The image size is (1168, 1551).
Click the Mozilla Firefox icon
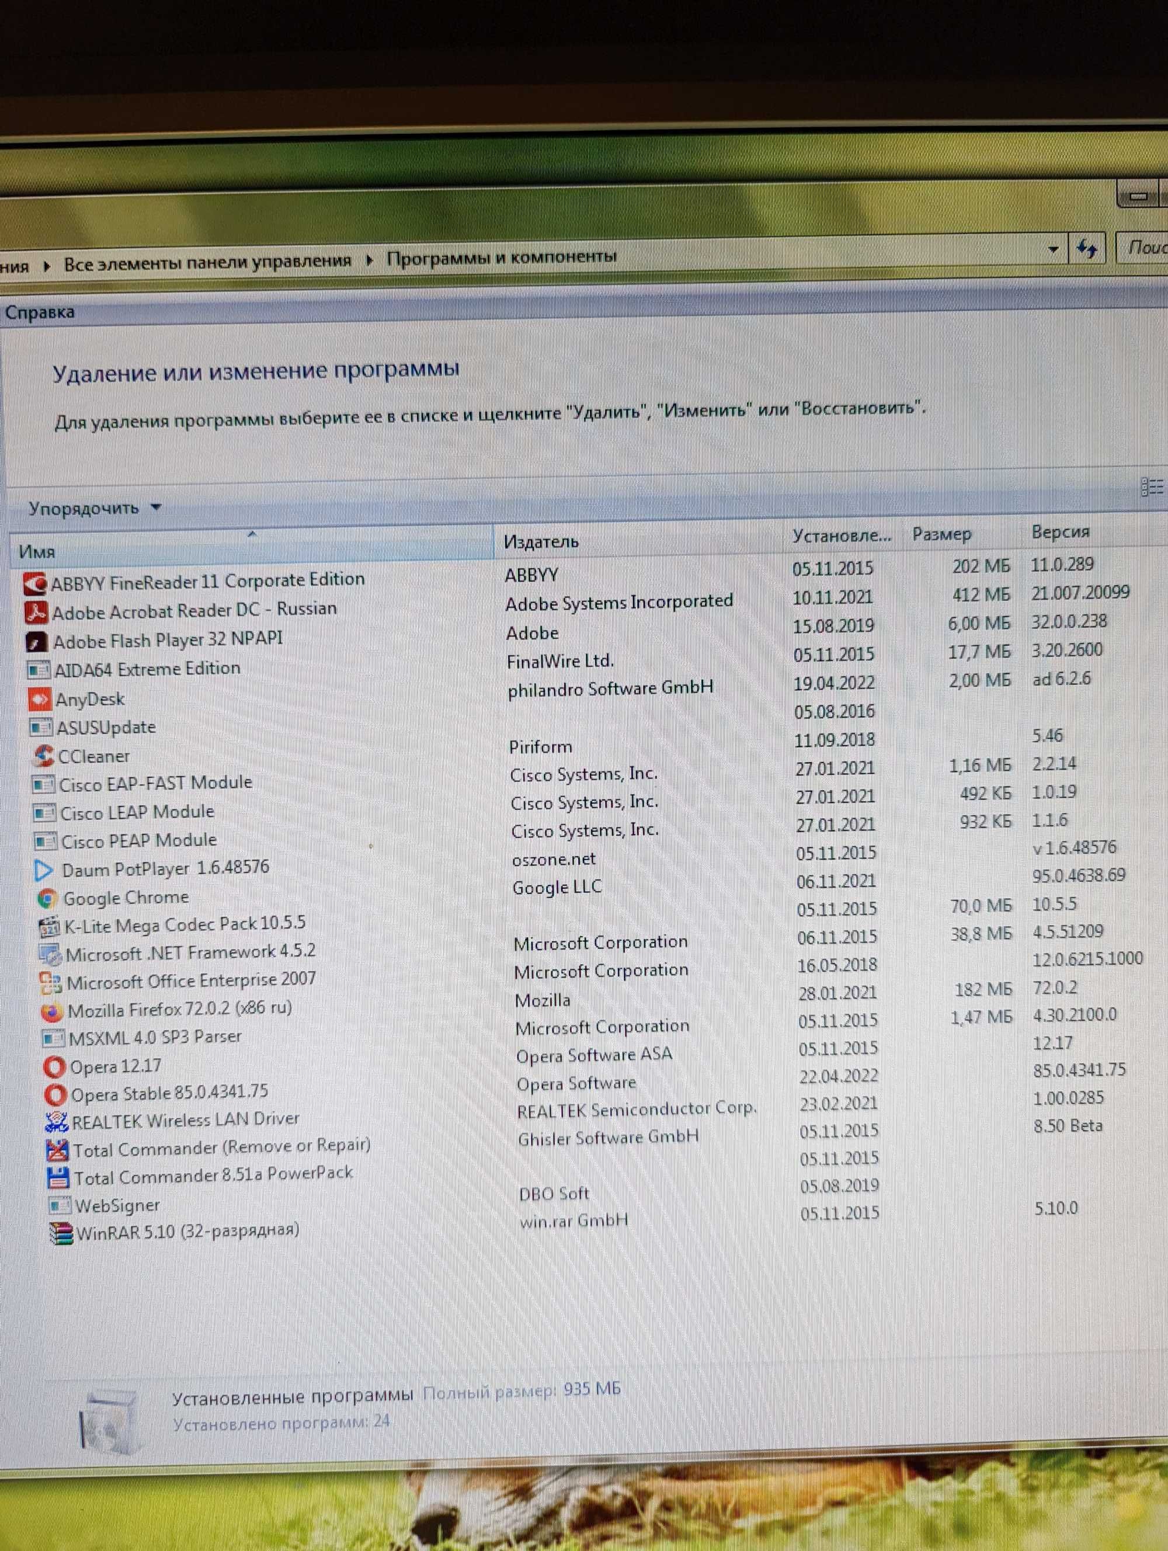tap(52, 1012)
